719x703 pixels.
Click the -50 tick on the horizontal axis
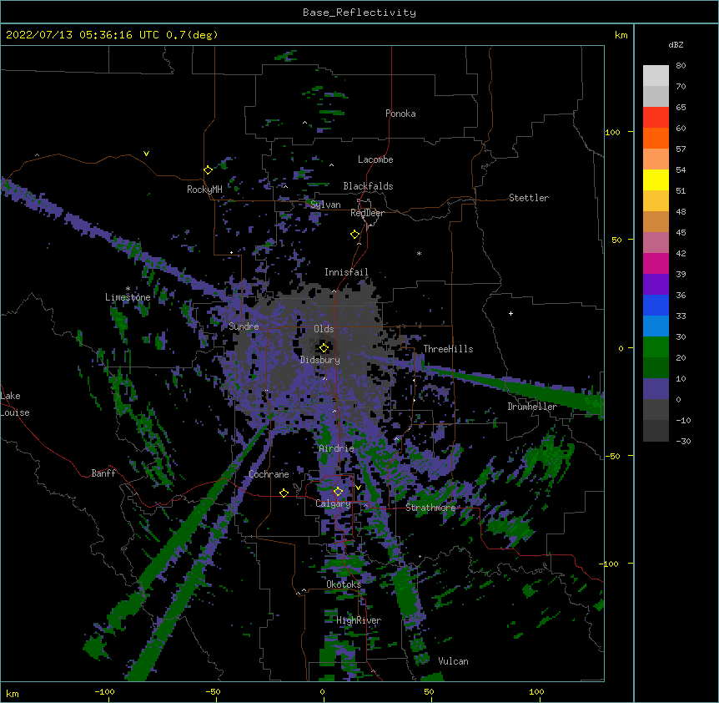213,691
